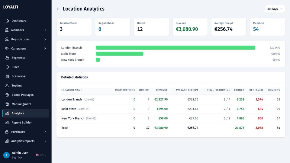Open the Dashboard menu item
Image resolution: width=290 pixels, height=163 pixels.
click(26, 21)
